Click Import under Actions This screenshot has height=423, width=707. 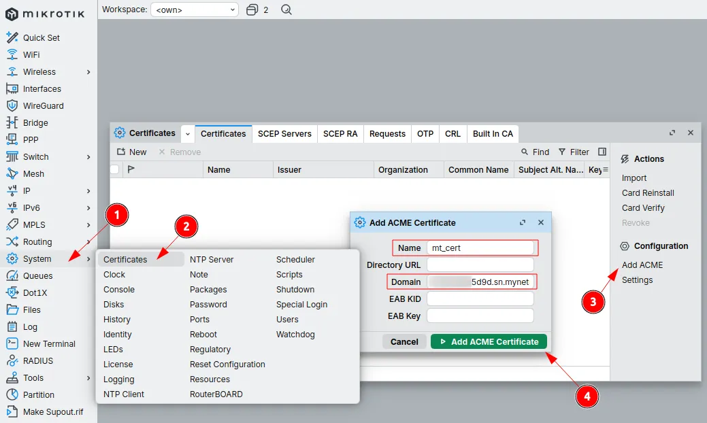pyautogui.click(x=634, y=178)
